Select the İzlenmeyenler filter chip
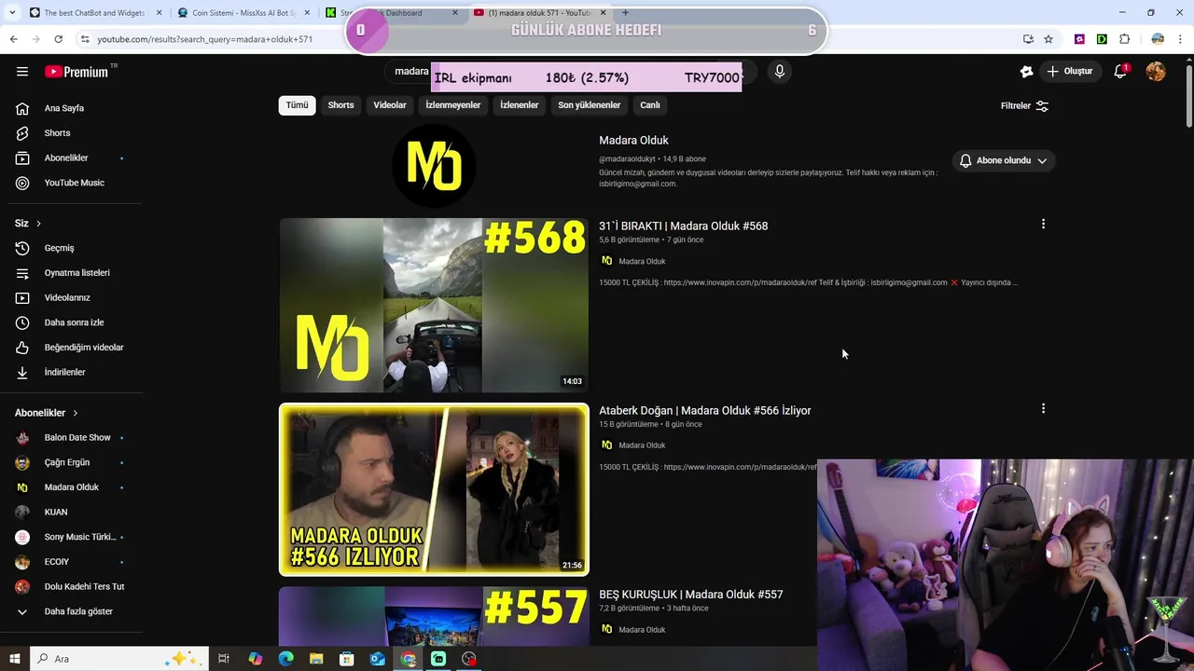1194x671 pixels. coord(453,105)
